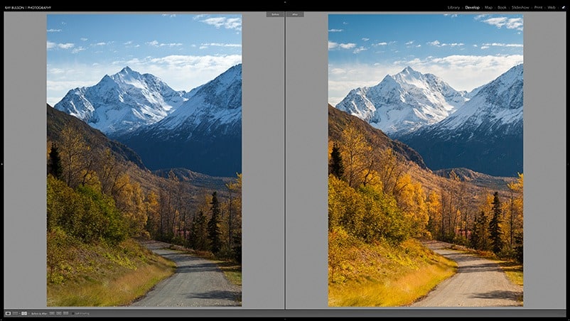Click copy Before settings to After icon
570x321 pixels.
(52, 313)
